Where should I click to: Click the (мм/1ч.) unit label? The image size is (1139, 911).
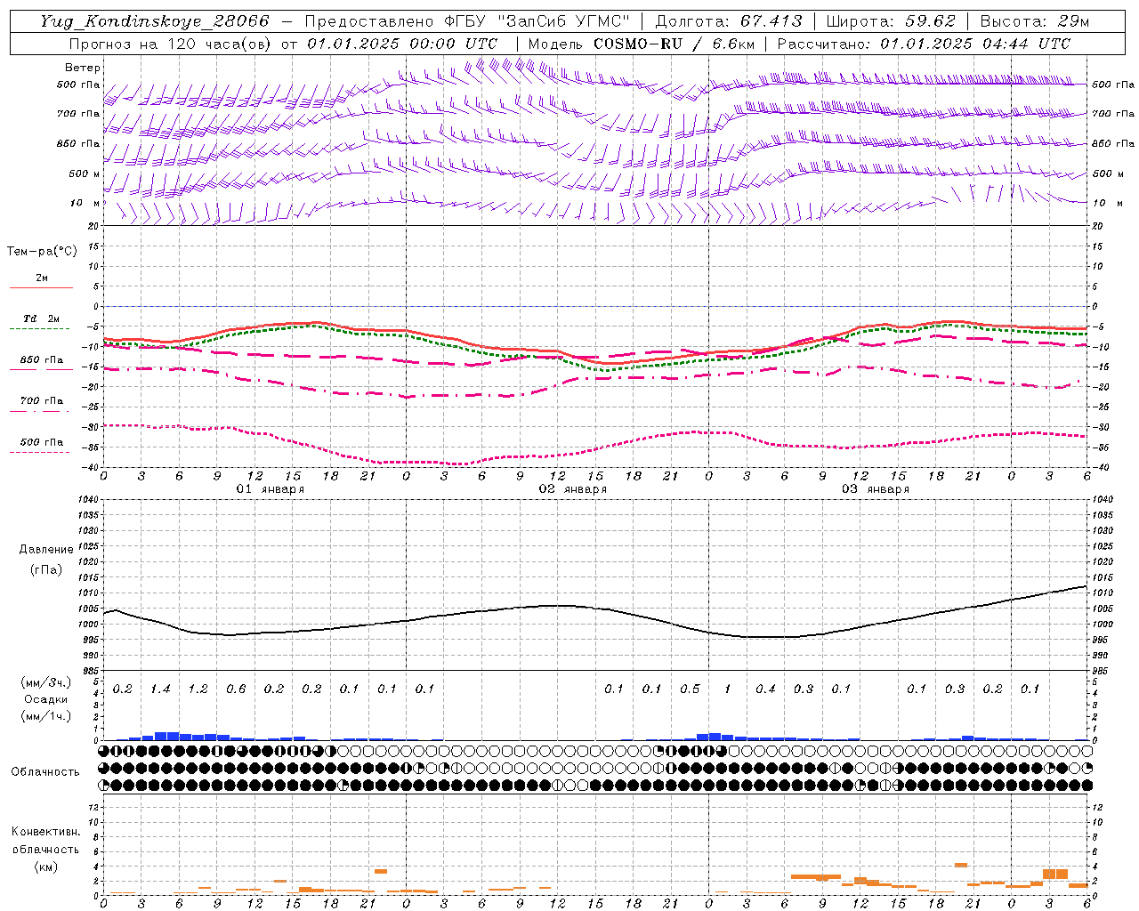[x=45, y=716]
